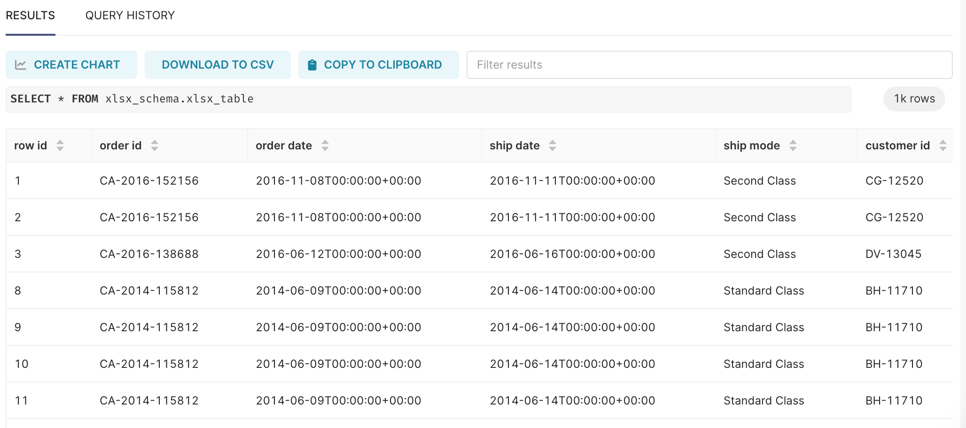
Task: Click the 'ship mode' column header text
Action: click(752, 146)
